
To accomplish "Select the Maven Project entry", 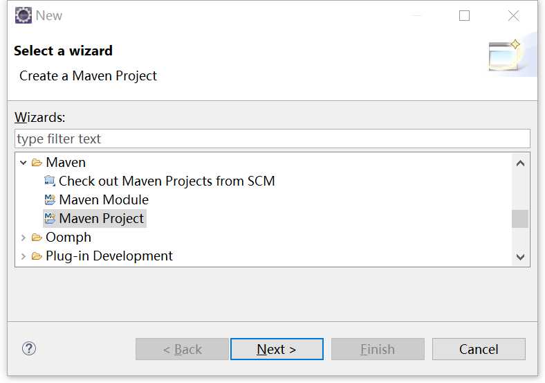I will click(101, 219).
